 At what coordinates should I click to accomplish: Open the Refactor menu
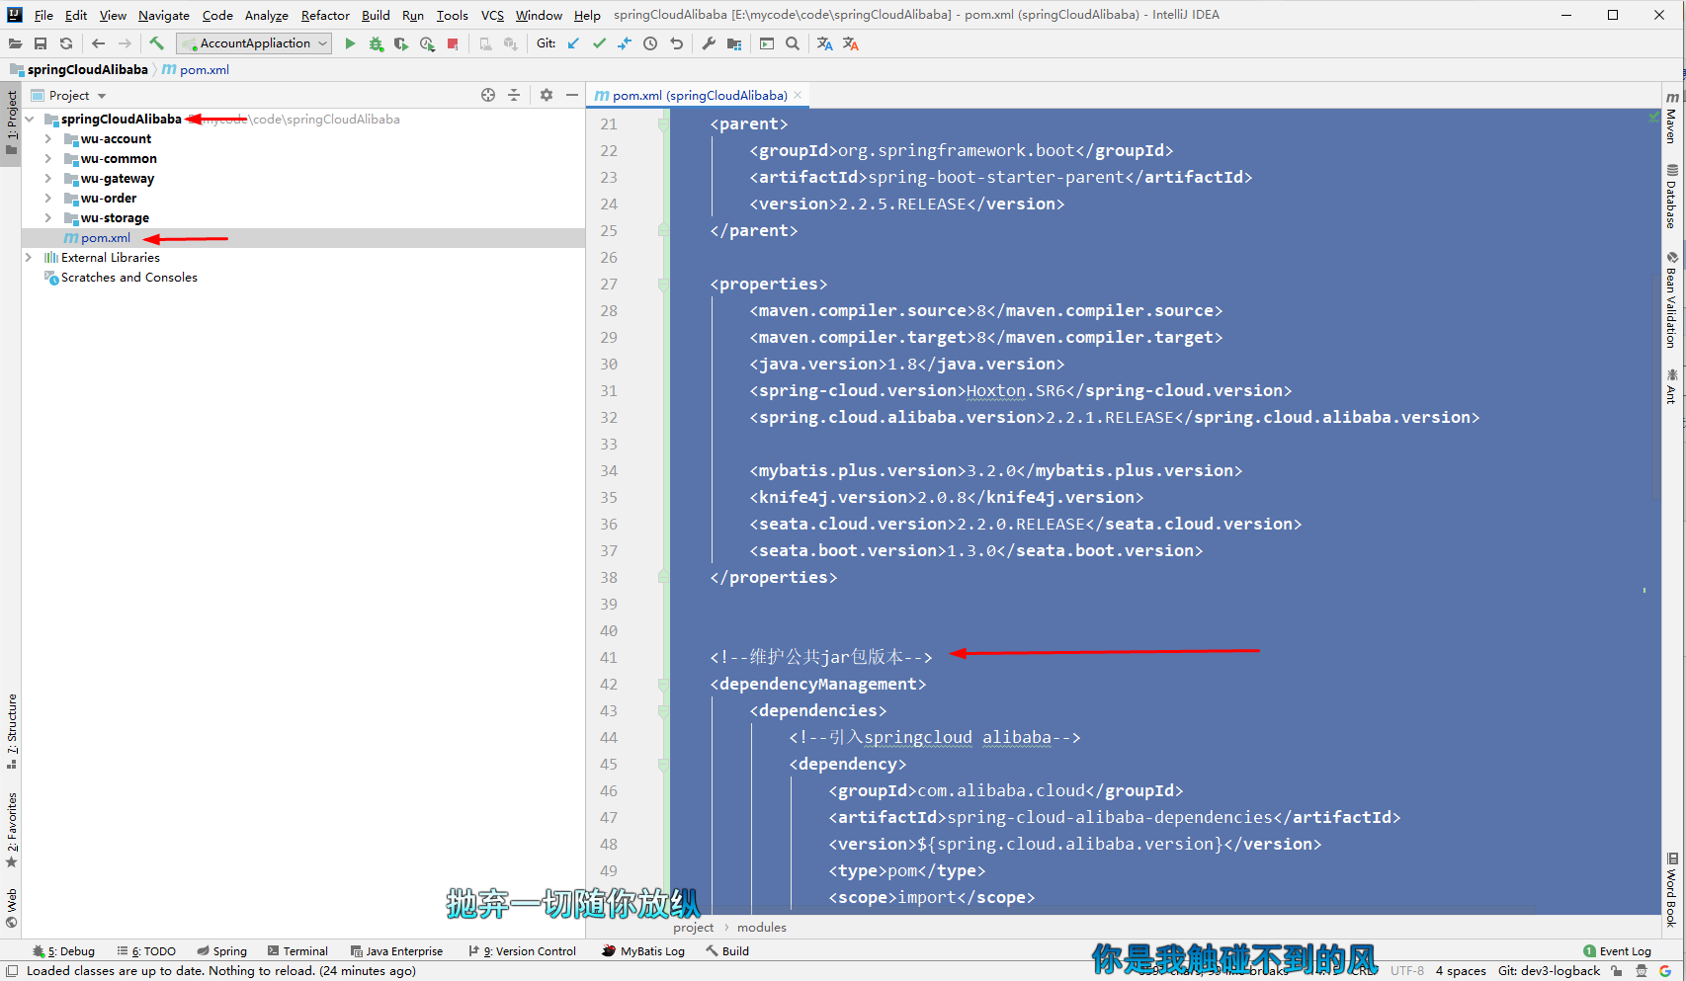(x=325, y=15)
